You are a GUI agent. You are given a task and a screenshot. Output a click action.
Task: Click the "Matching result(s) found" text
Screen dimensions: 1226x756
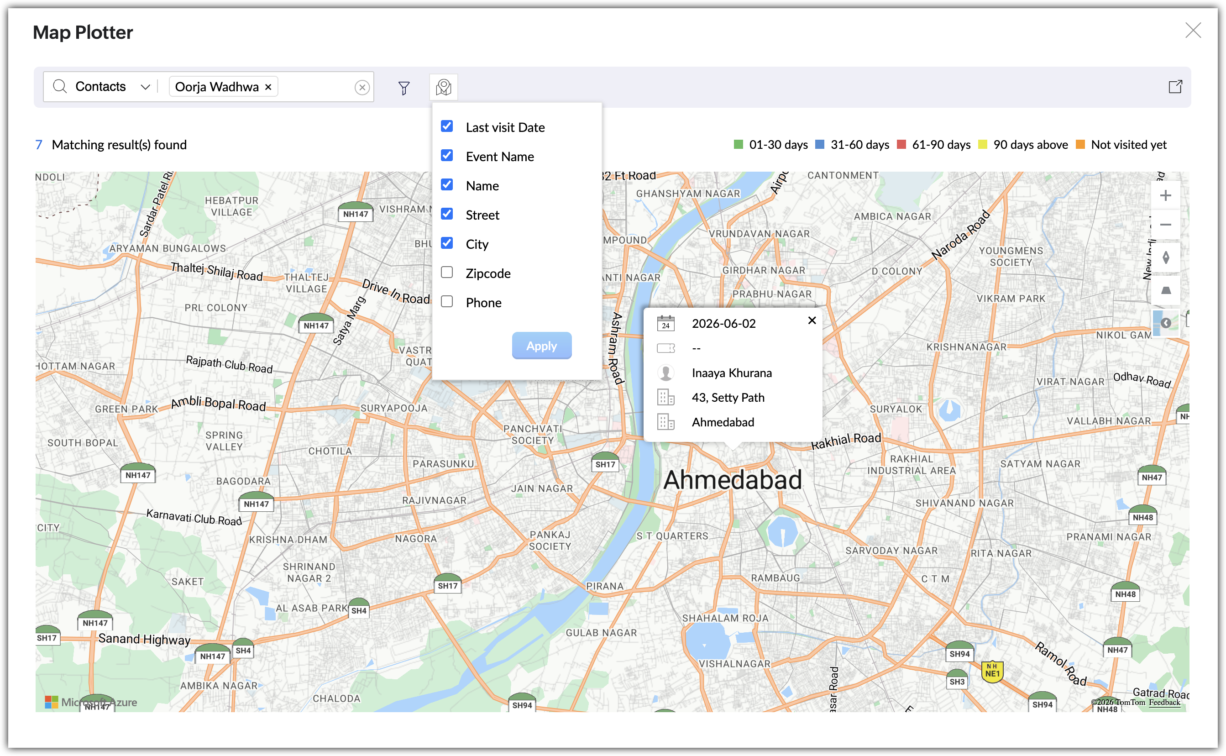(x=119, y=145)
